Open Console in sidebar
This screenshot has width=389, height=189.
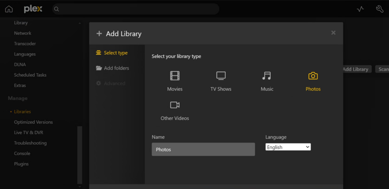[22, 154]
